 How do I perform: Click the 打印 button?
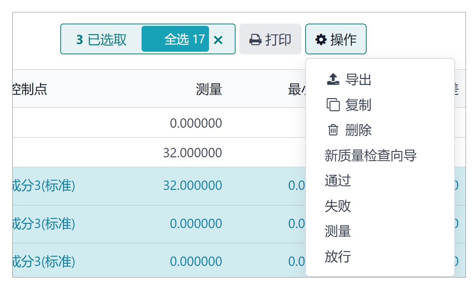[x=270, y=39]
